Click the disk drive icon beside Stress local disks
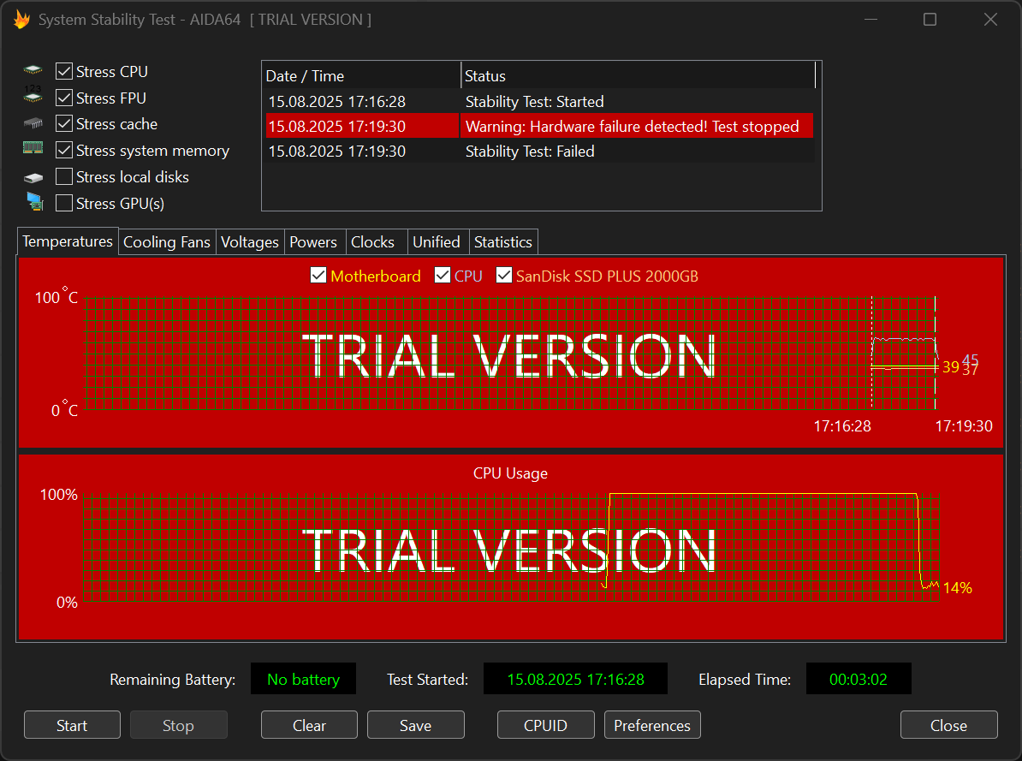The height and width of the screenshot is (761, 1022). tap(33, 177)
